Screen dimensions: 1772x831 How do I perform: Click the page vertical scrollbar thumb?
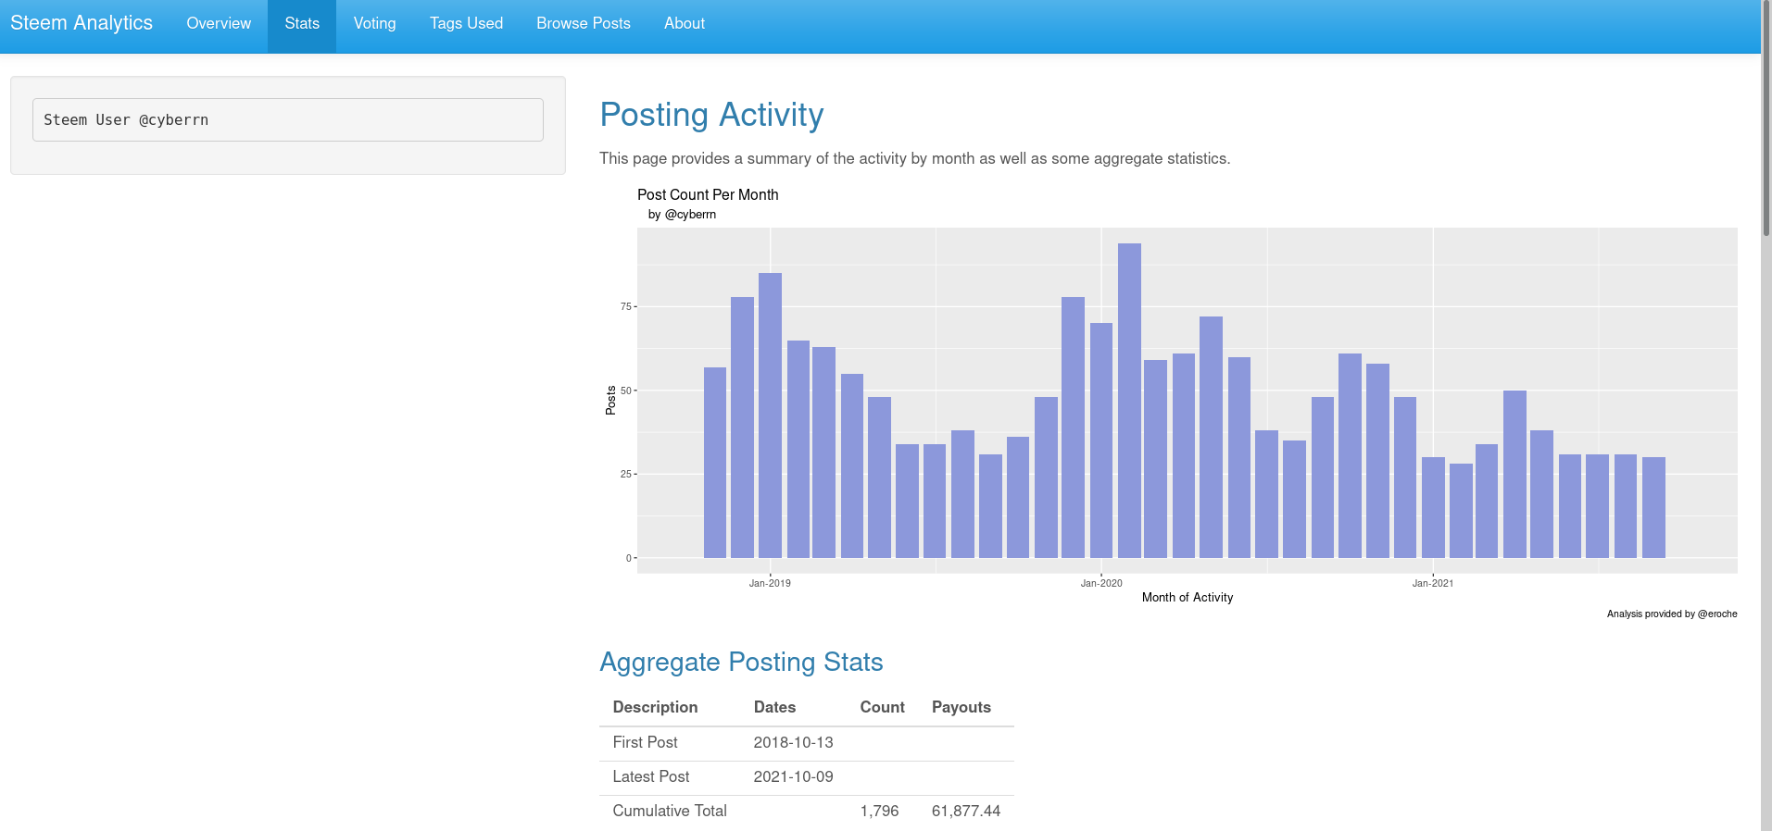[1766, 118]
